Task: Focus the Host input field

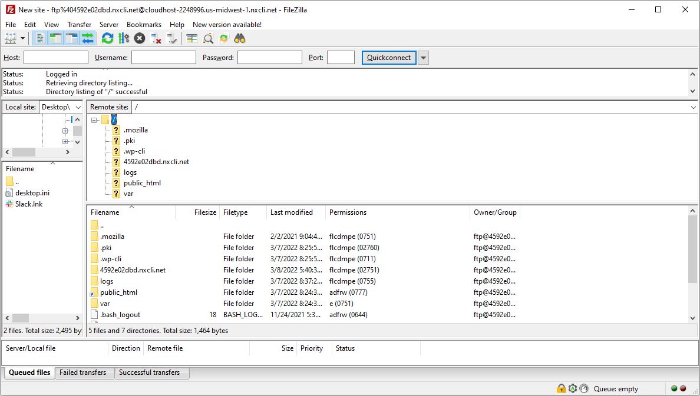Action: (x=56, y=58)
